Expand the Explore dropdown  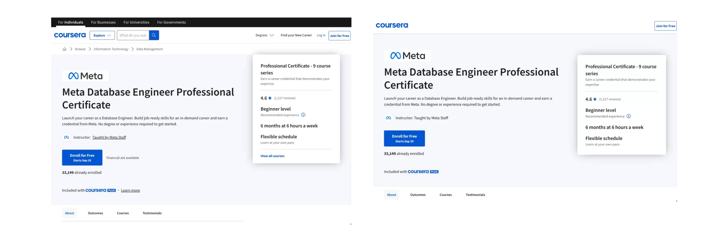coord(102,35)
